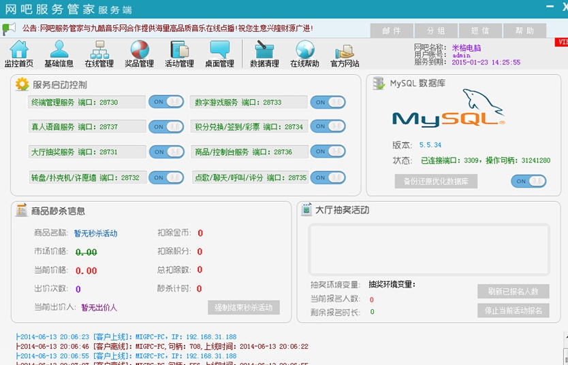Click the log panel scrollbar
Image resolution: width=568 pixels, height=365 pixels.
point(565,349)
